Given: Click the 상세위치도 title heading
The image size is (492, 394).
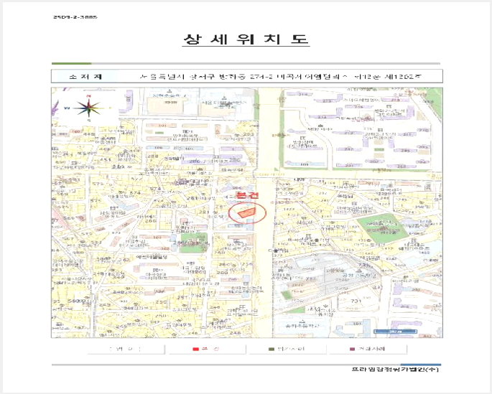Looking at the screenshot, I should coord(246,39).
